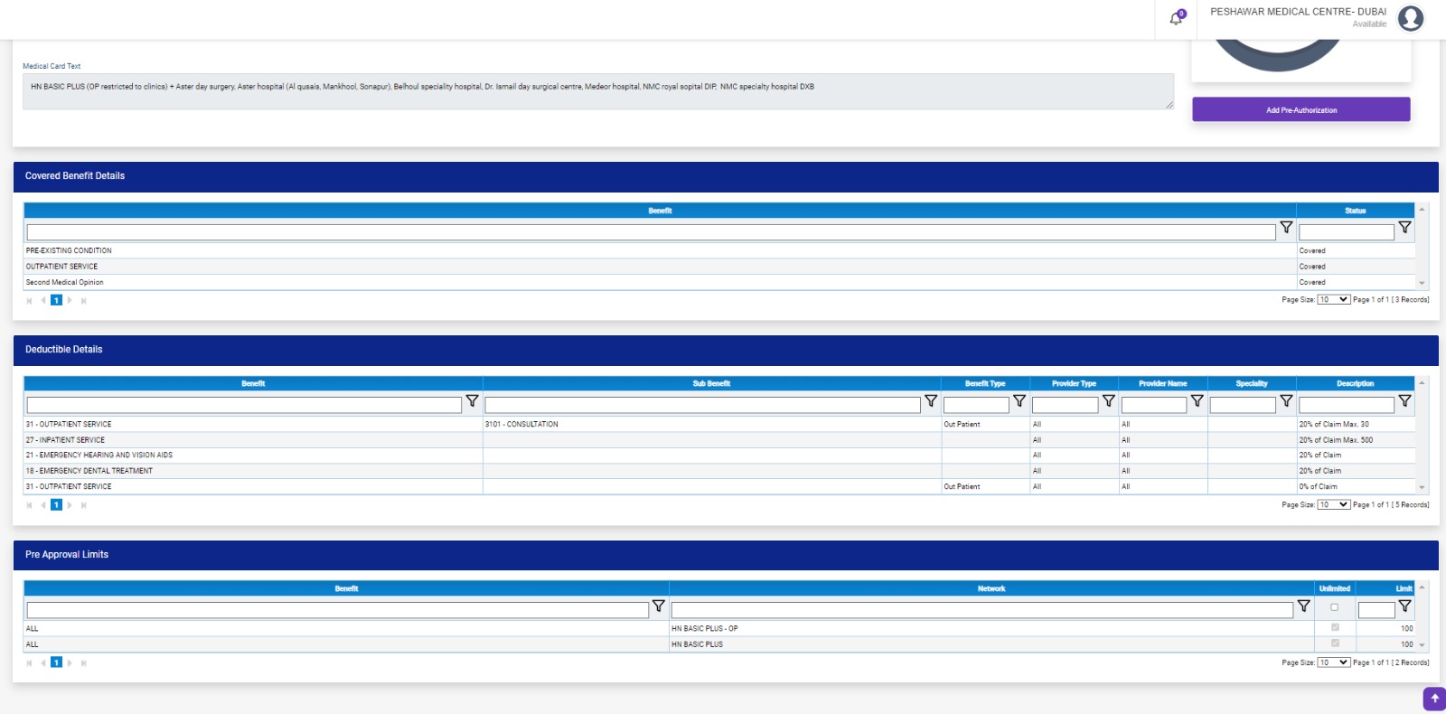Toggle Unlimited checkbox for HN BASIC PLUS row
The image size is (1446, 714).
point(1335,644)
